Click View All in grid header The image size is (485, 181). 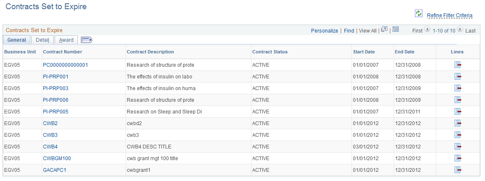pos(367,30)
